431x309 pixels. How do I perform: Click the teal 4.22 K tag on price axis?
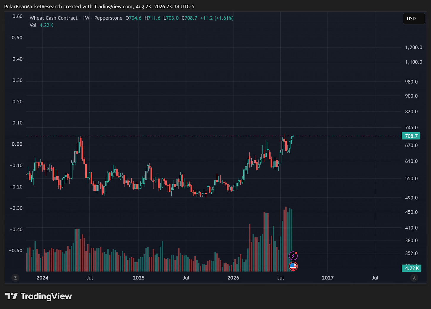pyautogui.click(x=411, y=268)
